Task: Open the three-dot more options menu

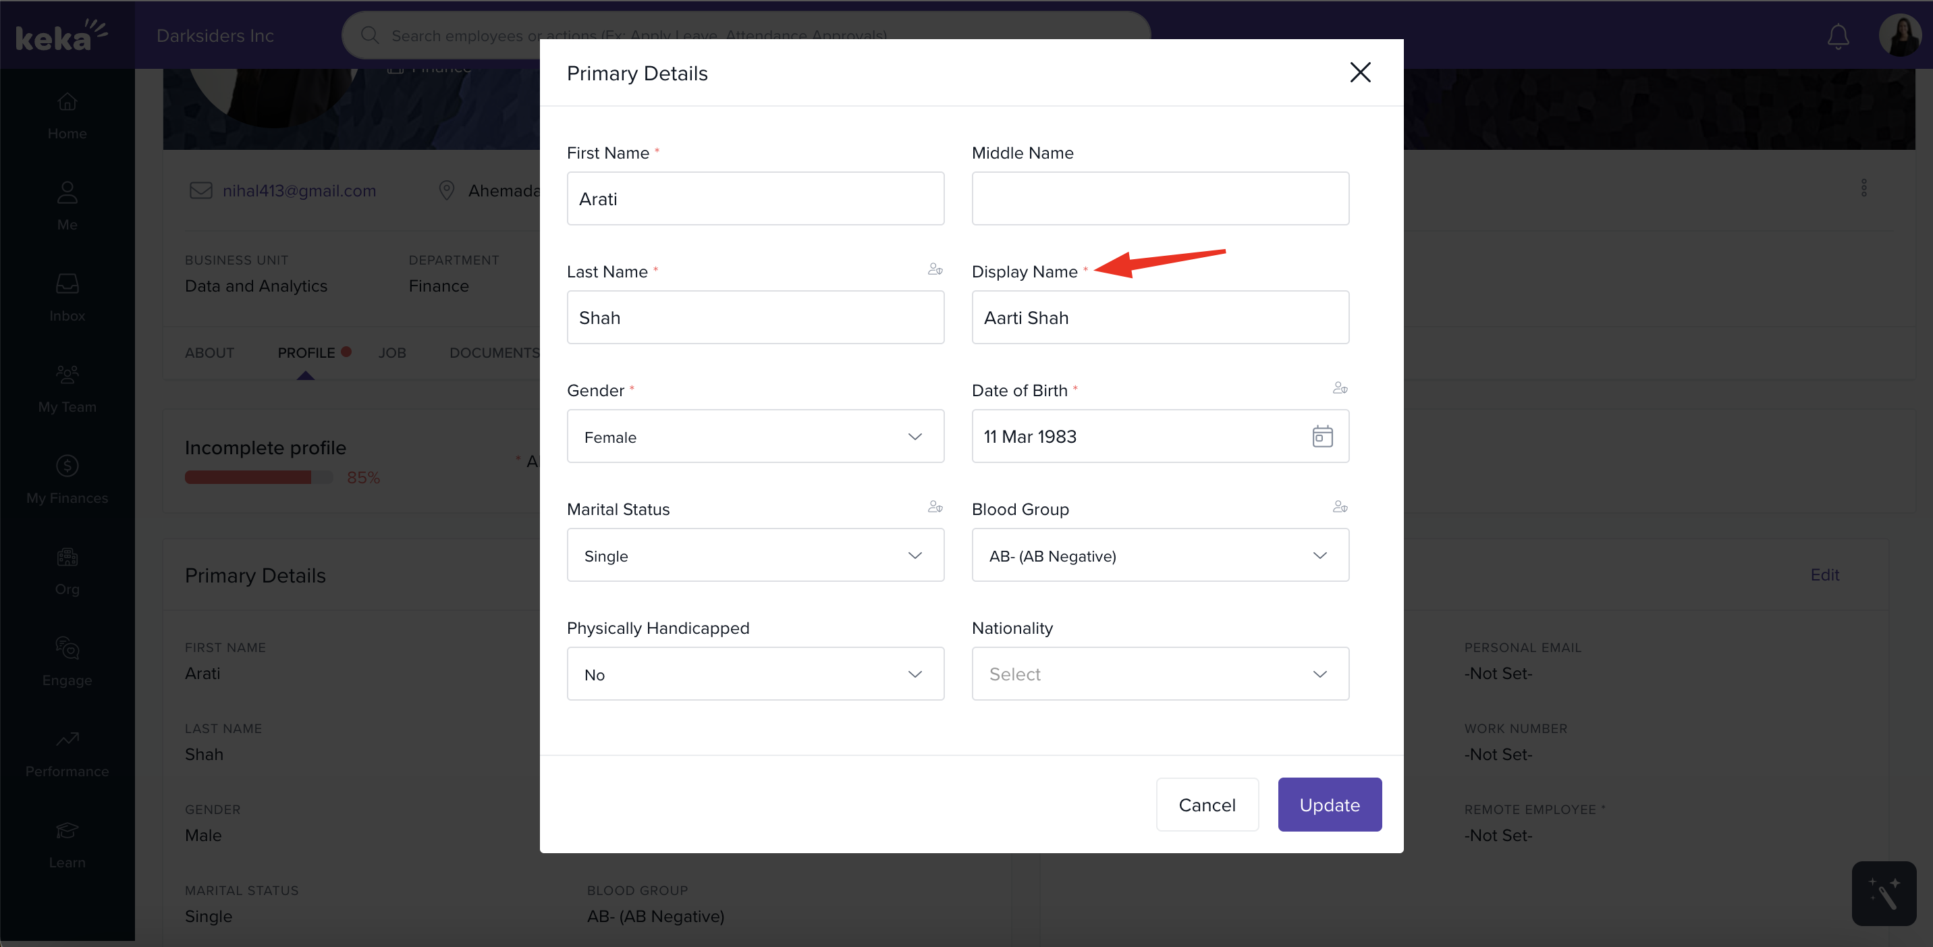Action: 1864,188
